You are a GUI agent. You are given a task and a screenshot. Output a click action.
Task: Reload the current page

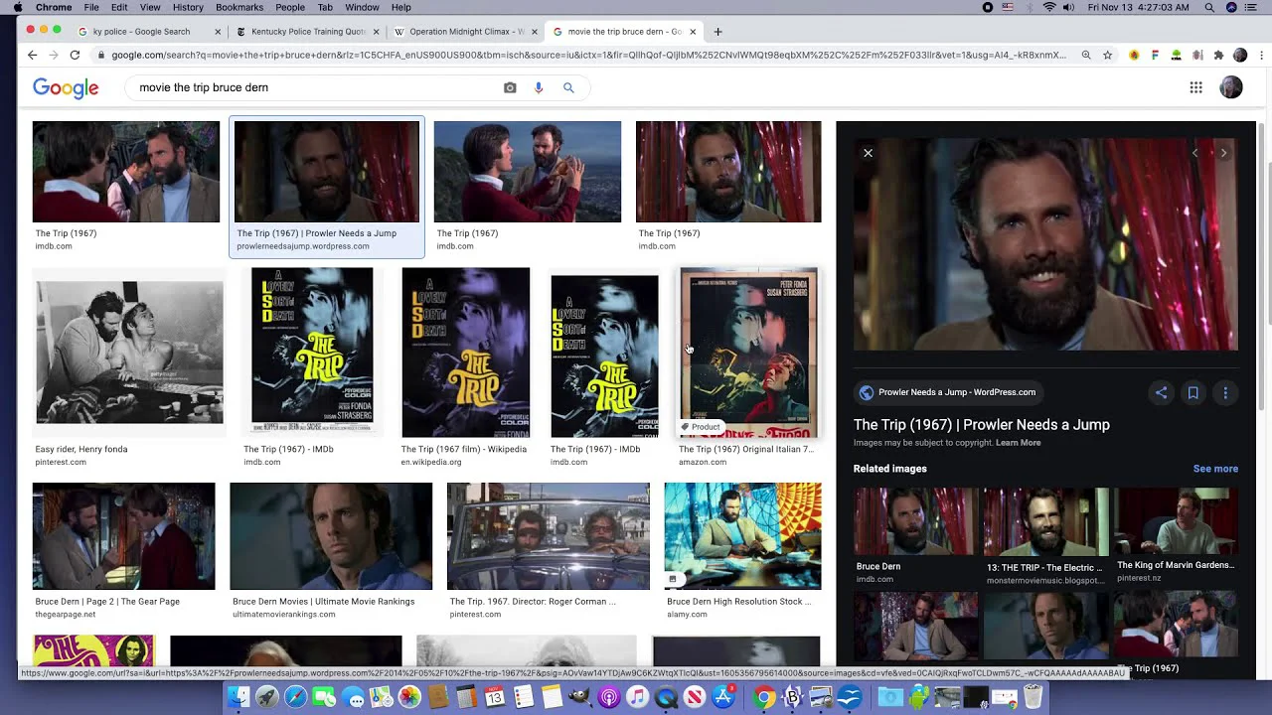click(77, 55)
